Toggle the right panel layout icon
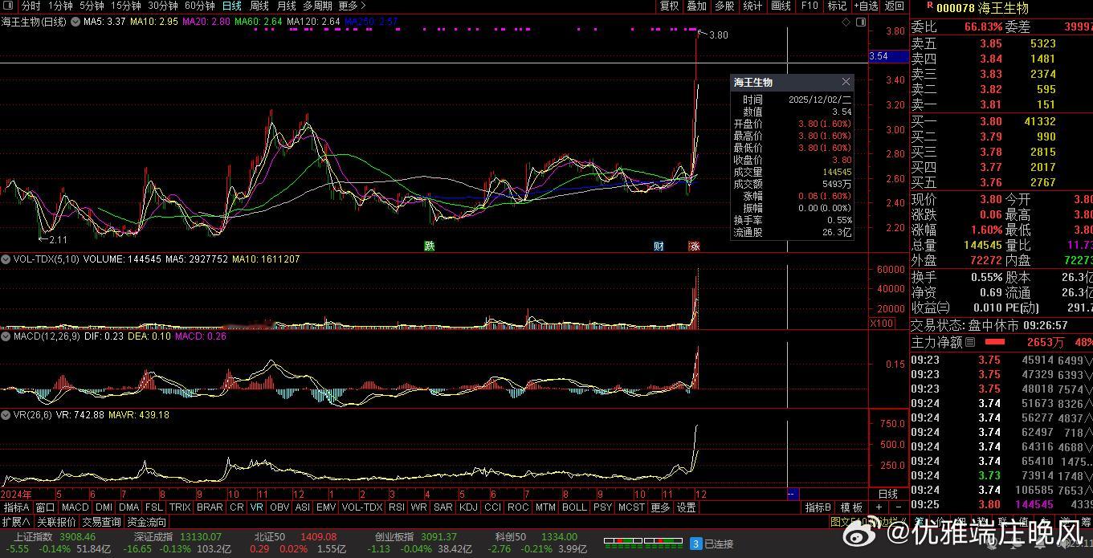1093x558 pixels. pyautogui.click(x=859, y=22)
